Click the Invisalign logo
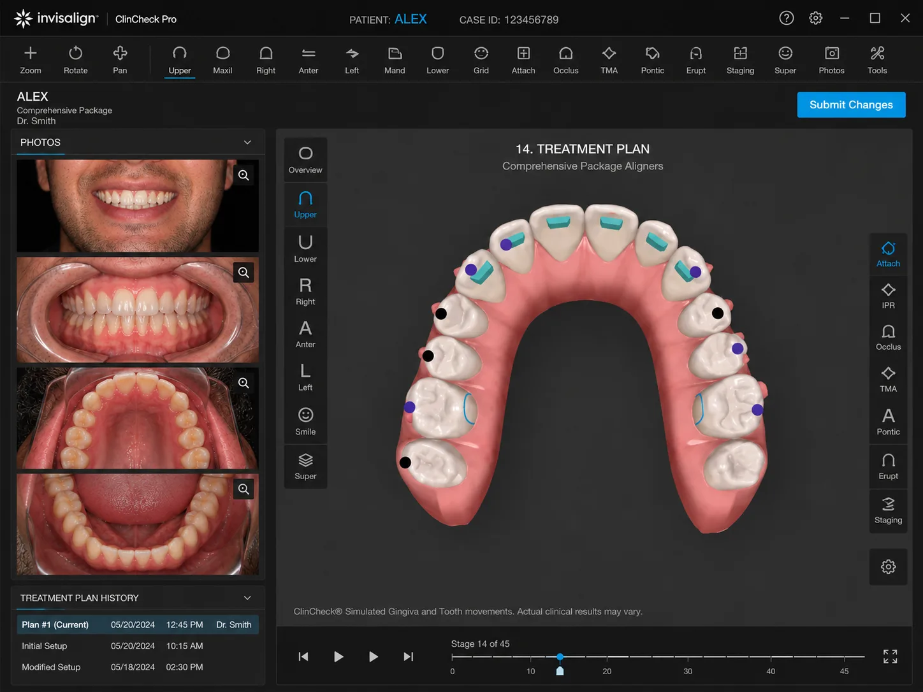 click(56, 18)
